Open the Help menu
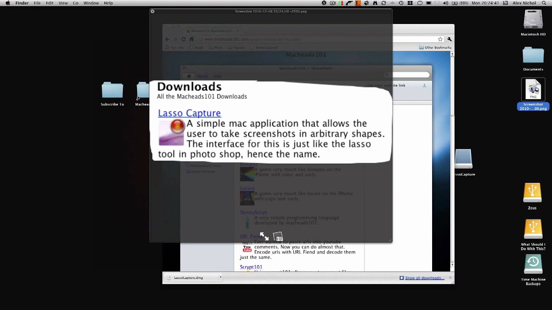The image size is (552, 310). [108, 3]
